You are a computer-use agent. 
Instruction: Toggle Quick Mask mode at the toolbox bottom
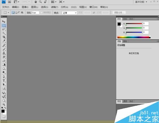(4, 117)
